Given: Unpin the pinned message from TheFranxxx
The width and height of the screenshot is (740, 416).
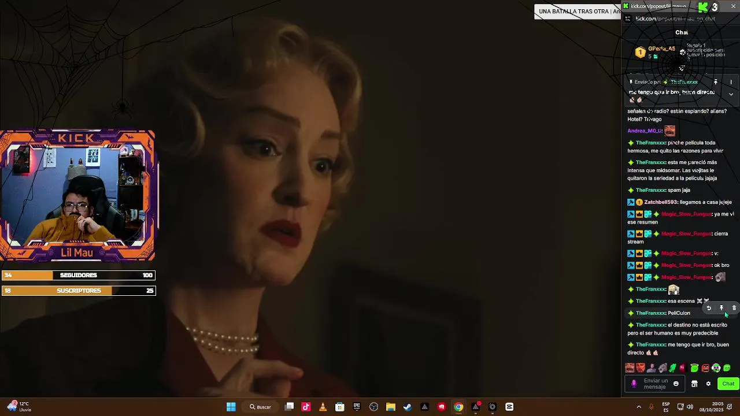Looking at the screenshot, I should tap(716, 82).
